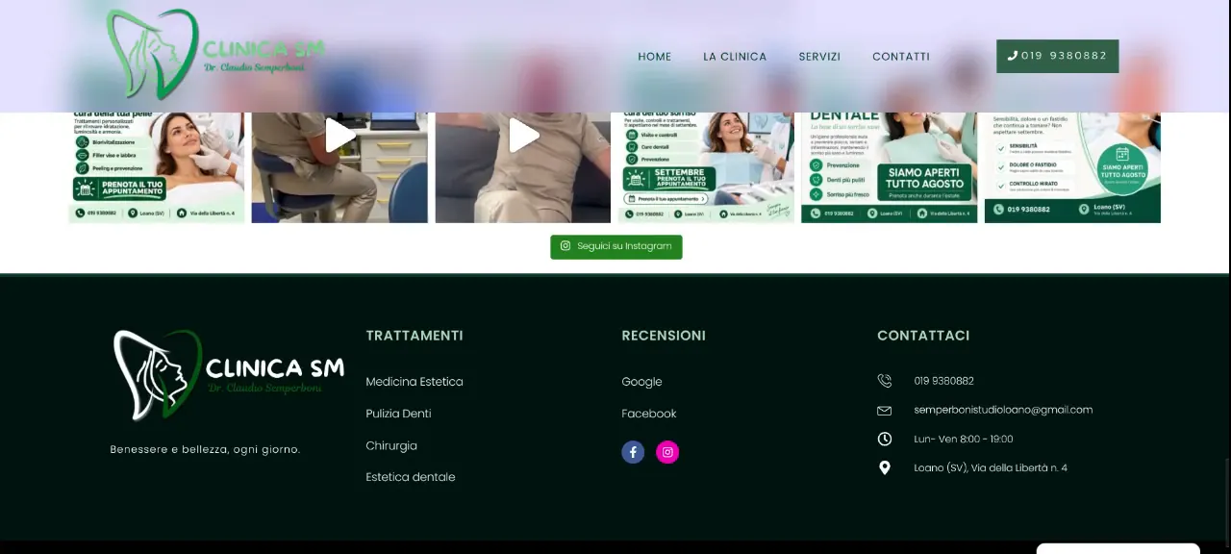The height and width of the screenshot is (554, 1231).
Task: Click the CONTATTACI footer heading
Action: 923,336
